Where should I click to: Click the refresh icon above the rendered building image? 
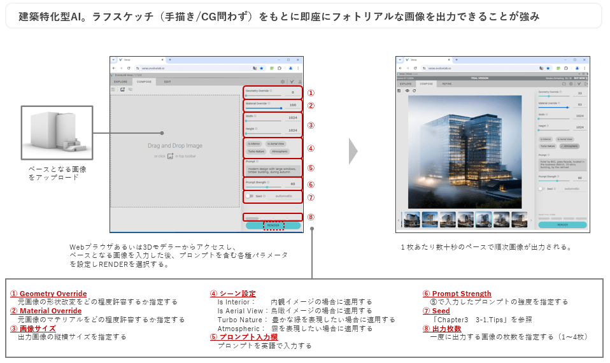pos(415,90)
